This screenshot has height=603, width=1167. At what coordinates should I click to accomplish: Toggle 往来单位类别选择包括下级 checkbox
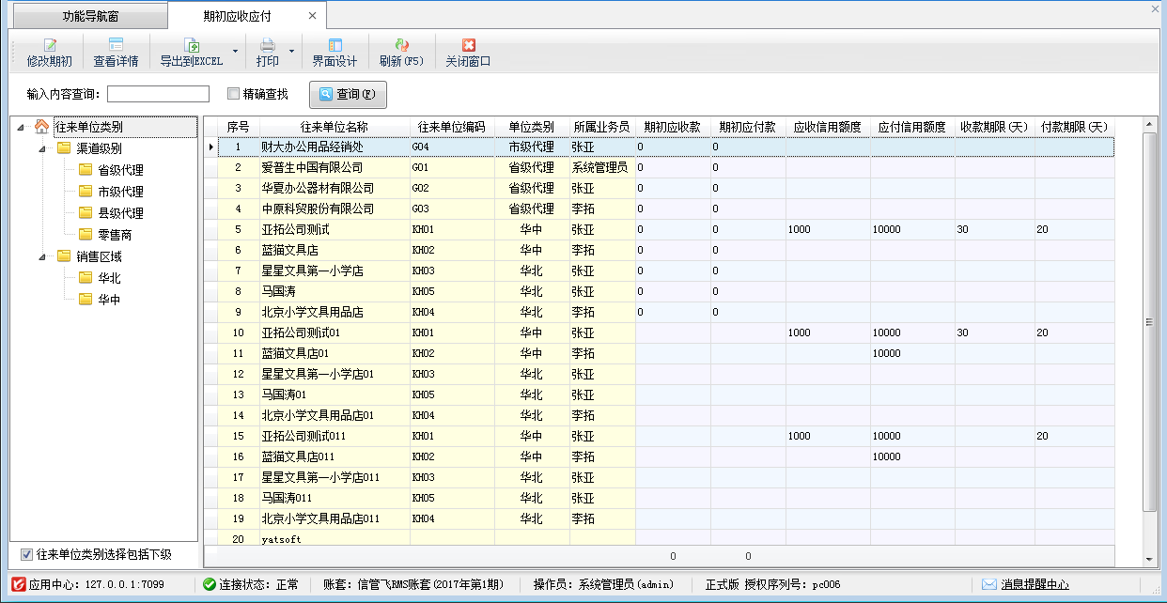tap(26, 554)
